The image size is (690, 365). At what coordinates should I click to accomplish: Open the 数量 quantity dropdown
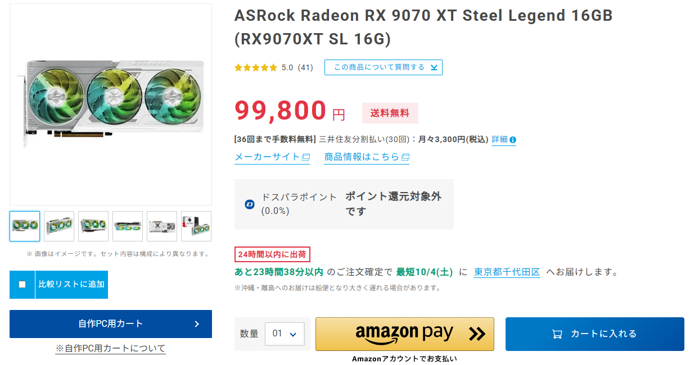coord(285,334)
